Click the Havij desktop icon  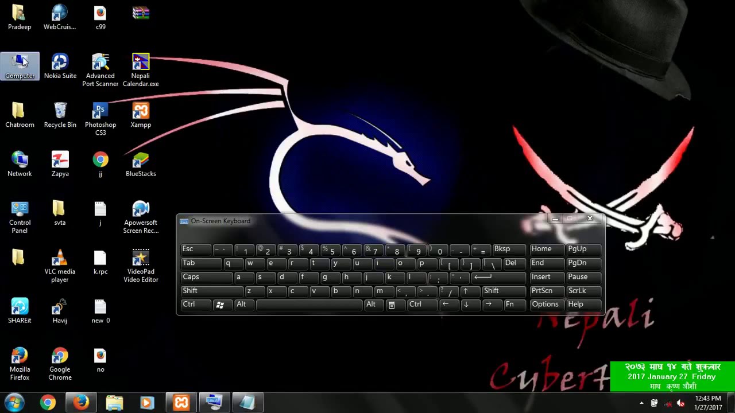60,311
